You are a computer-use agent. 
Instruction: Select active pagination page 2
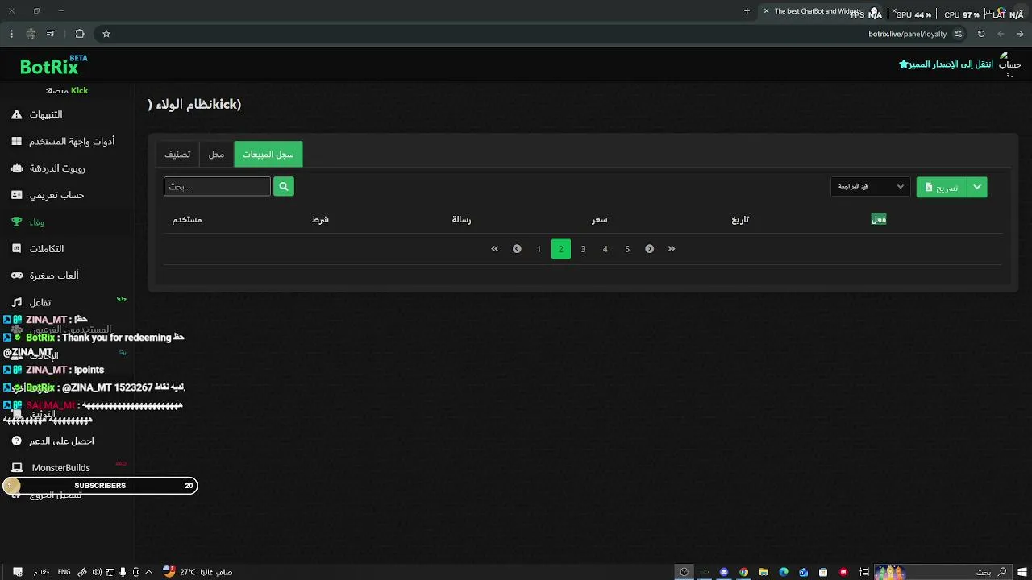pos(561,249)
